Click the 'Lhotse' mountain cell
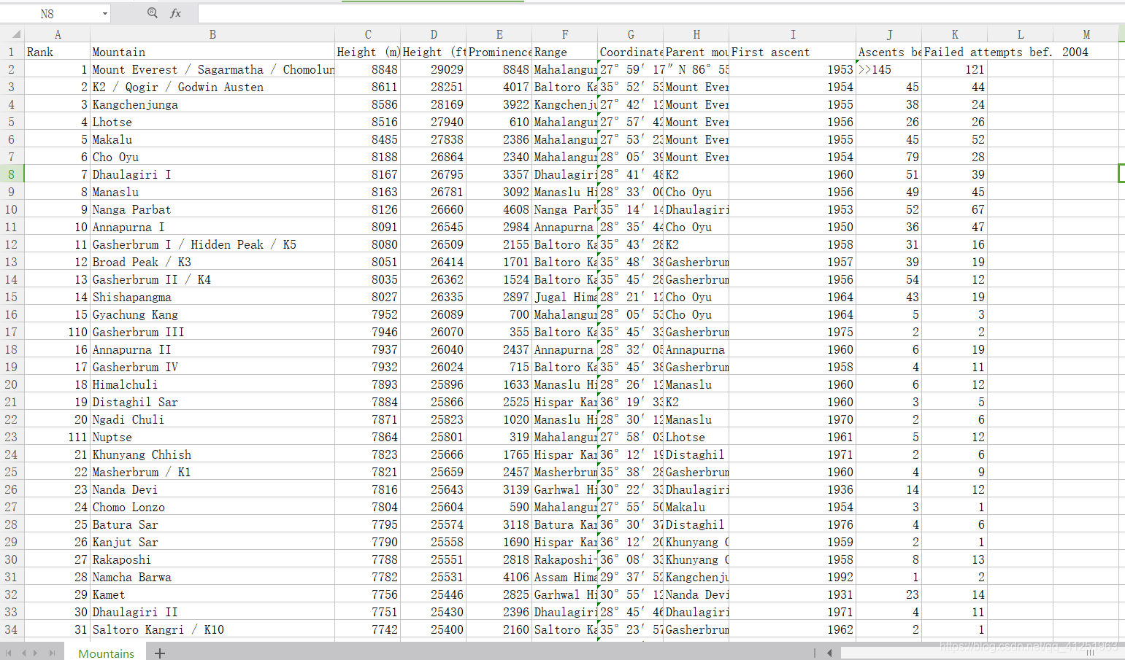 [212, 122]
